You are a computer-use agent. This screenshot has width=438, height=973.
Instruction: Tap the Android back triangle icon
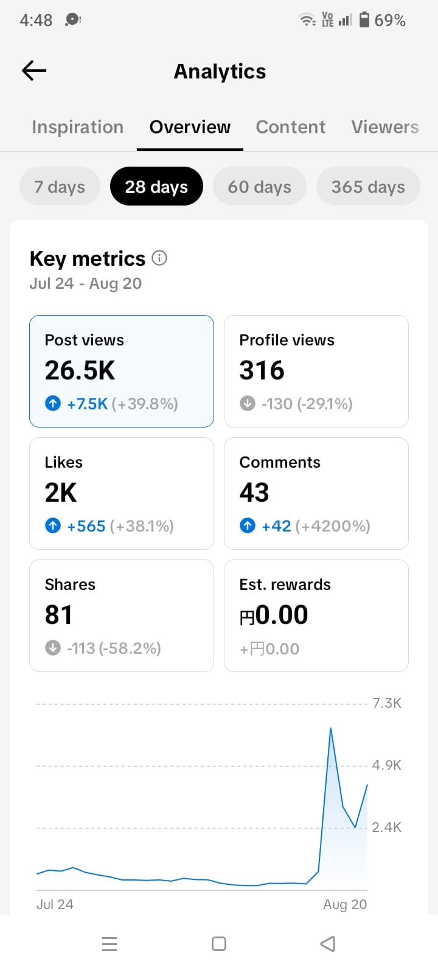328,944
